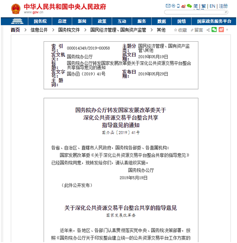
Task: Open the 政策 navigation menu
Action: (102, 21)
